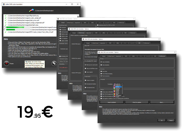Screen dimensions: 184x131
Task: Click the output folder path in the header
Action: click(44, 11)
